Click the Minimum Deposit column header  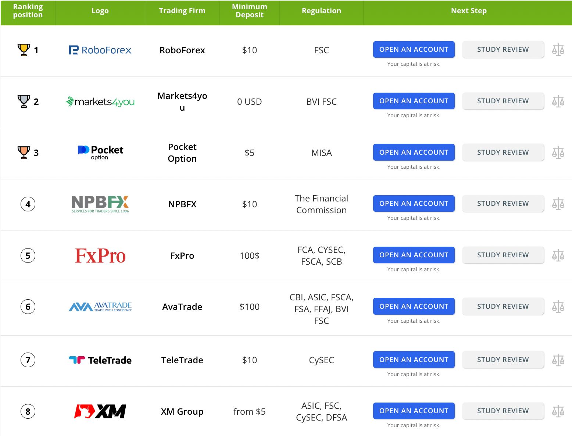tap(249, 11)
